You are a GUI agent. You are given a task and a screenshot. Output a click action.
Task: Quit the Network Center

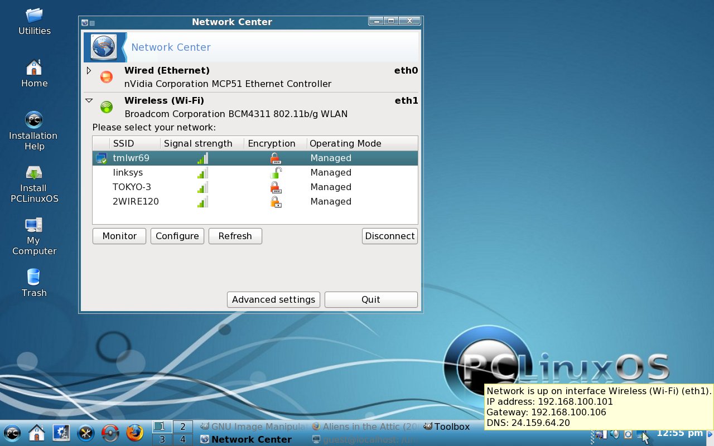[371, 299]
